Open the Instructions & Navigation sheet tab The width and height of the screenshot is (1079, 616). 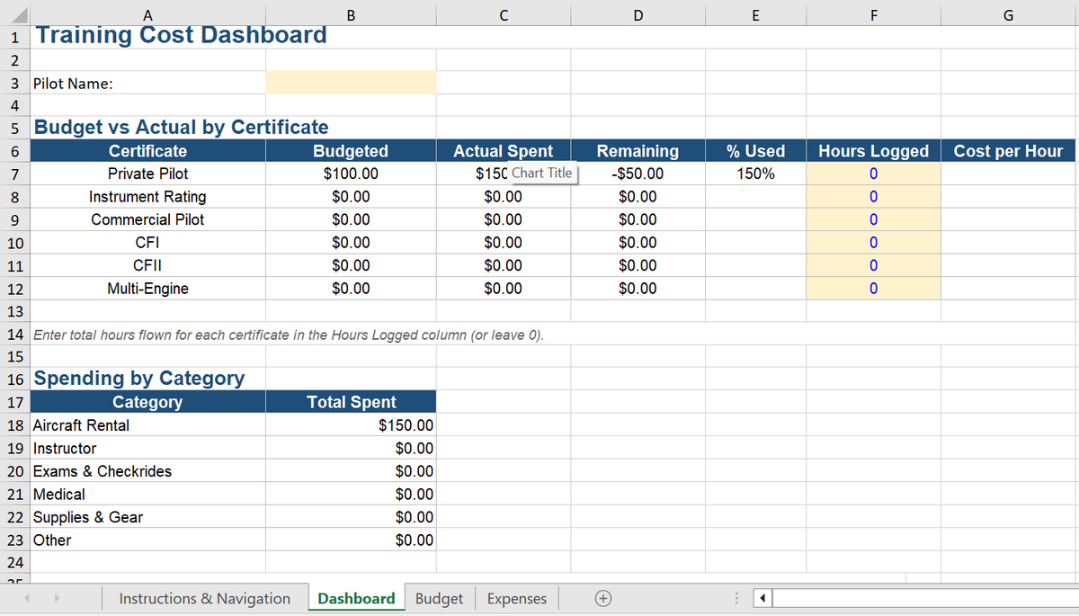click(205, 598)
